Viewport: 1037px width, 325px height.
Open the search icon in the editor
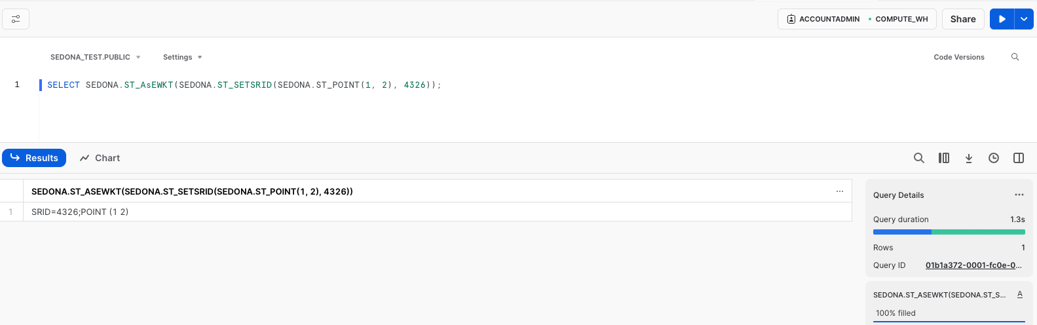click(1015, 57)
